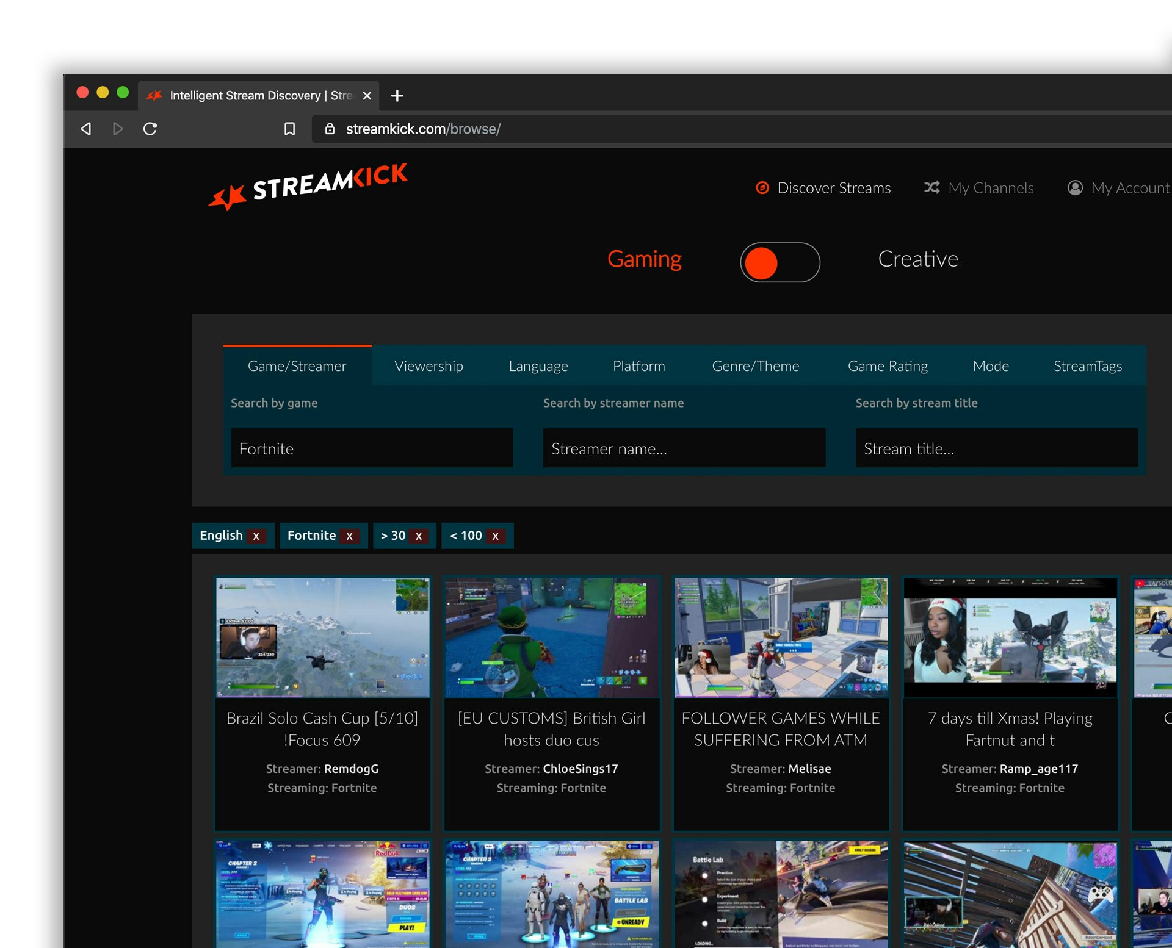Click the browser back navigation arrow
The height and width of the screenshot is (948, 1172).
[x=85, y=129]
